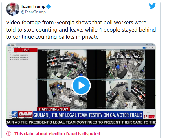Open the gear settings in viewer title bar
This screenshot has height=138, width=169.
pyautogui.click(x=146, y=45)
